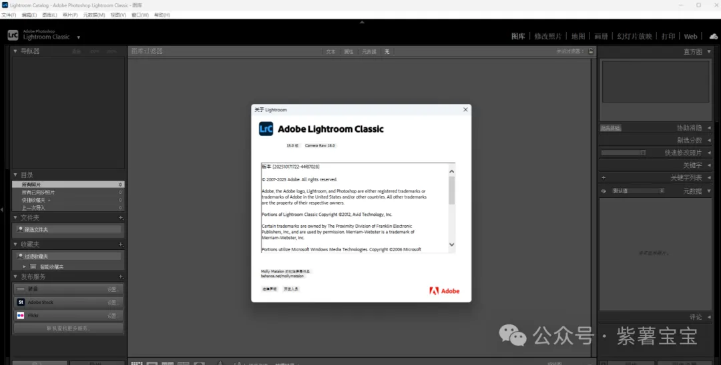Click the plus icon on the 收藏夹 panel
This screenshot has width=721, height=365.
[x=121, y=244]
